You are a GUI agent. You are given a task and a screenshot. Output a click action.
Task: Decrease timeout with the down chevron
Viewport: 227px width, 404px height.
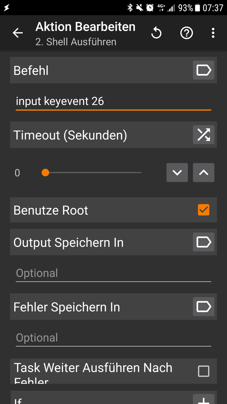click(177, 172)
